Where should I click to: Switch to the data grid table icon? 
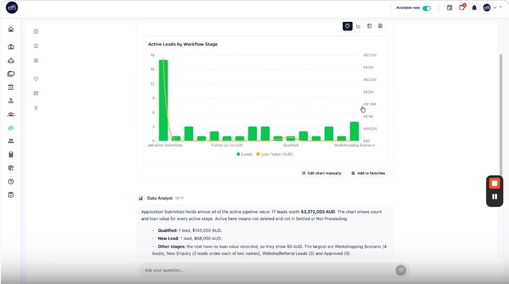[380, 26]
